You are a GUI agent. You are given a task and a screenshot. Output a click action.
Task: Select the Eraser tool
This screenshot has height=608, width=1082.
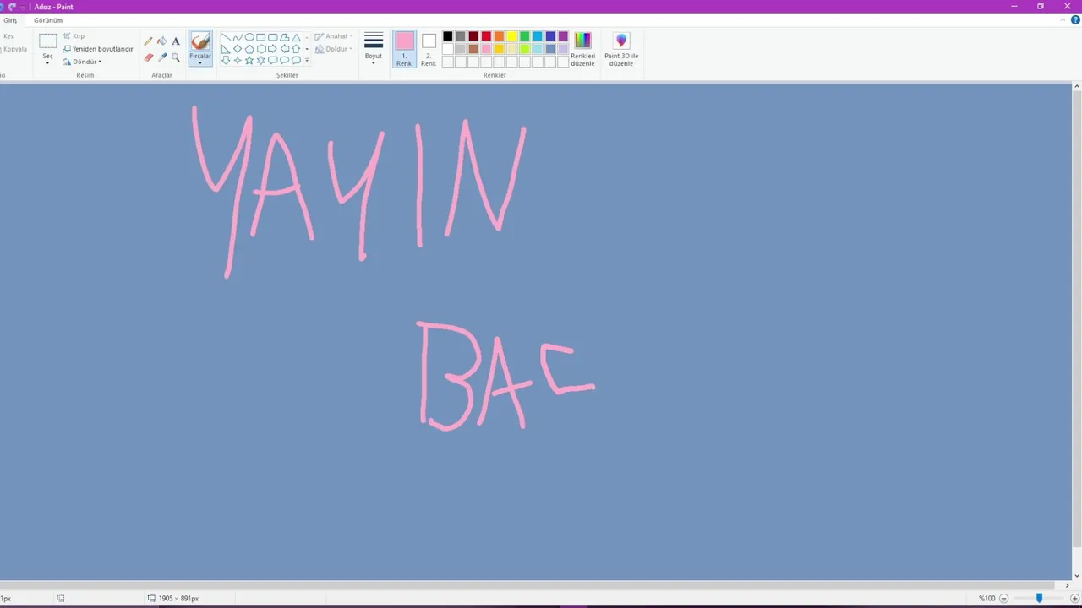(x=149, y=57)
